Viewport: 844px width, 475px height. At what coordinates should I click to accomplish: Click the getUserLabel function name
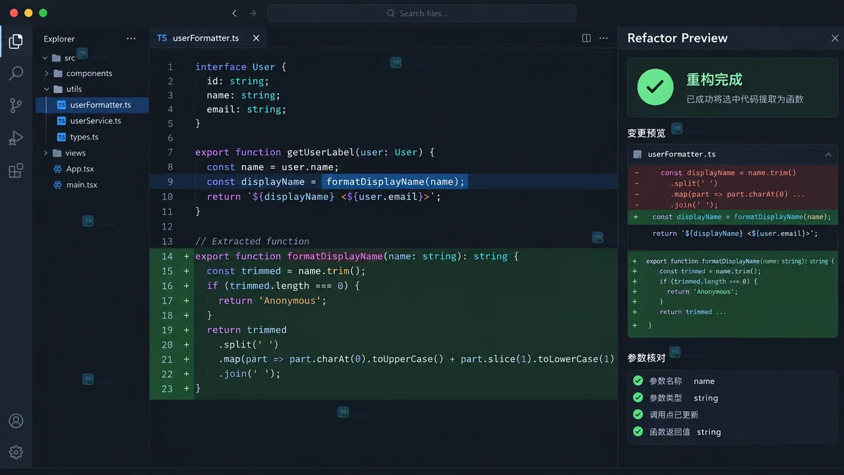(321, 152)
